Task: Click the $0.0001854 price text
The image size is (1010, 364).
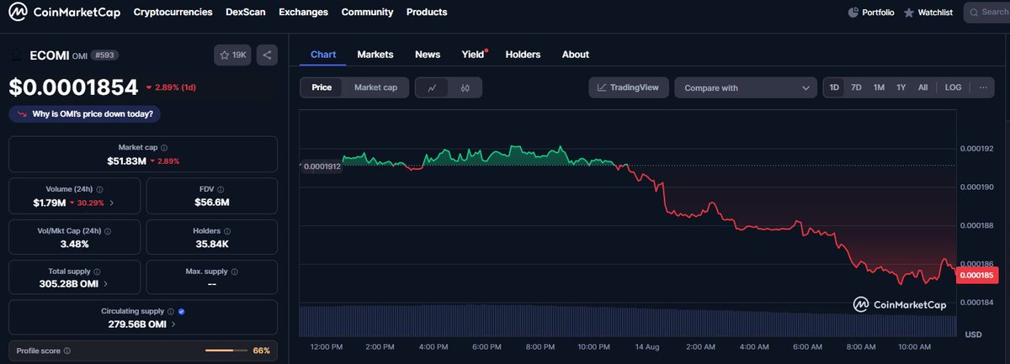Action: pyautogui.click(x=73, y=87)
